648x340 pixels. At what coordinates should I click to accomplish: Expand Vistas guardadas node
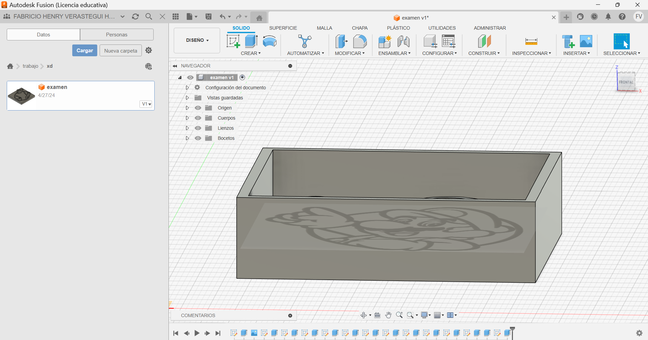click(x=187, y=98)
